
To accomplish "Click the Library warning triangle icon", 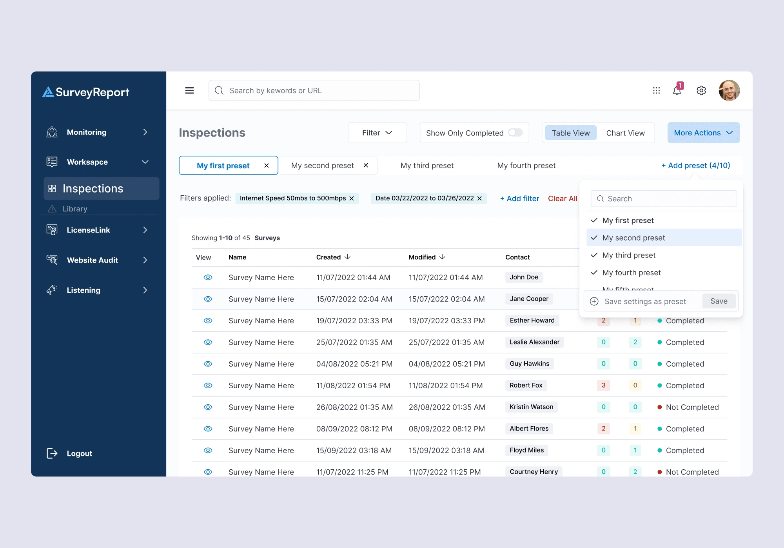I will click(x=52, y=209).
